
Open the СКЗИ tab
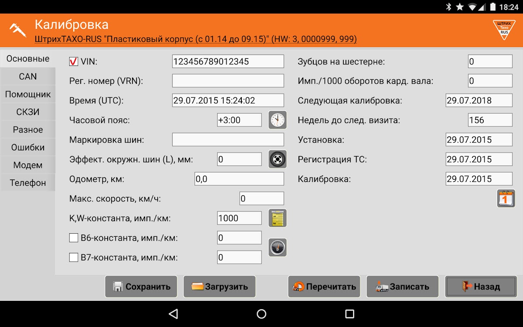coord(28,112)
